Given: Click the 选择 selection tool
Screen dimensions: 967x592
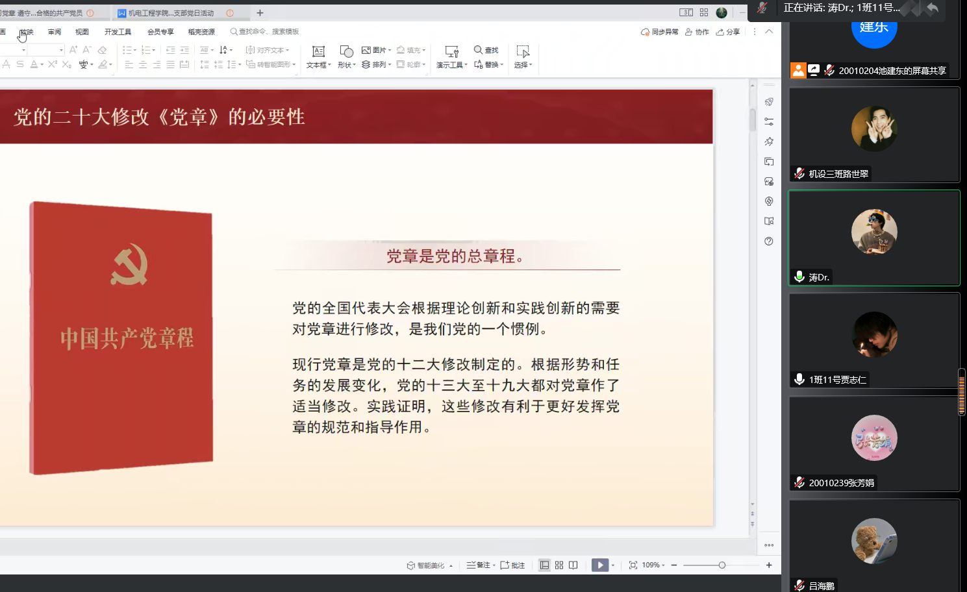Looking at the screenshot, I should click(x=523, y=56).
